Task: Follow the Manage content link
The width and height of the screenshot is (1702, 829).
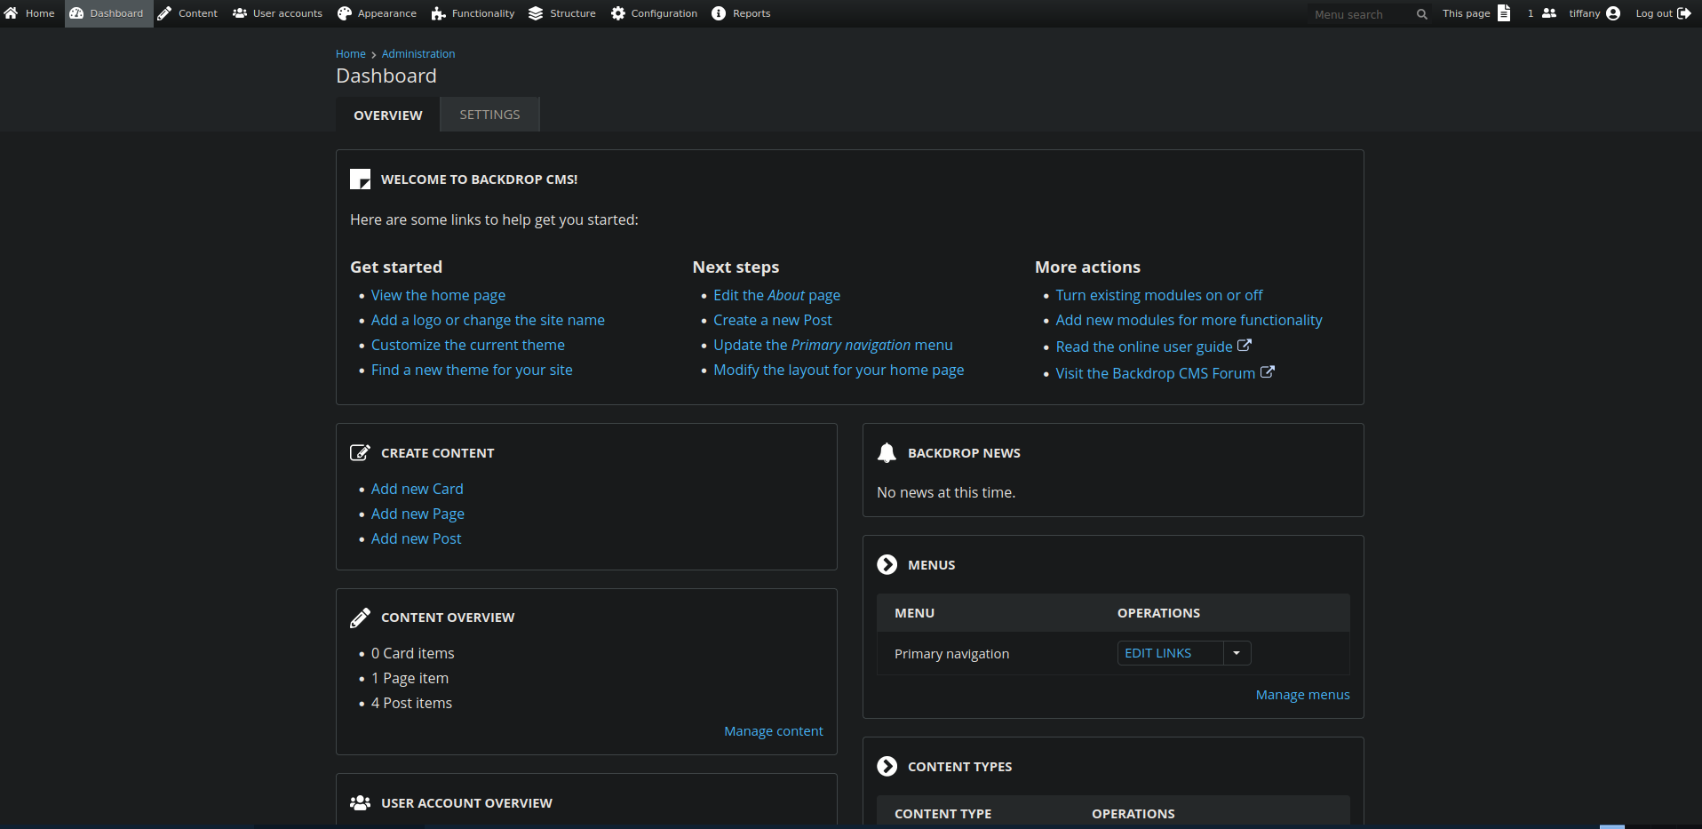Action: 773,731
